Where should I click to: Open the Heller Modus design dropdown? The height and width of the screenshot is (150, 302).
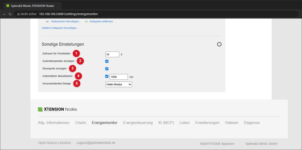tap(118, 84)
